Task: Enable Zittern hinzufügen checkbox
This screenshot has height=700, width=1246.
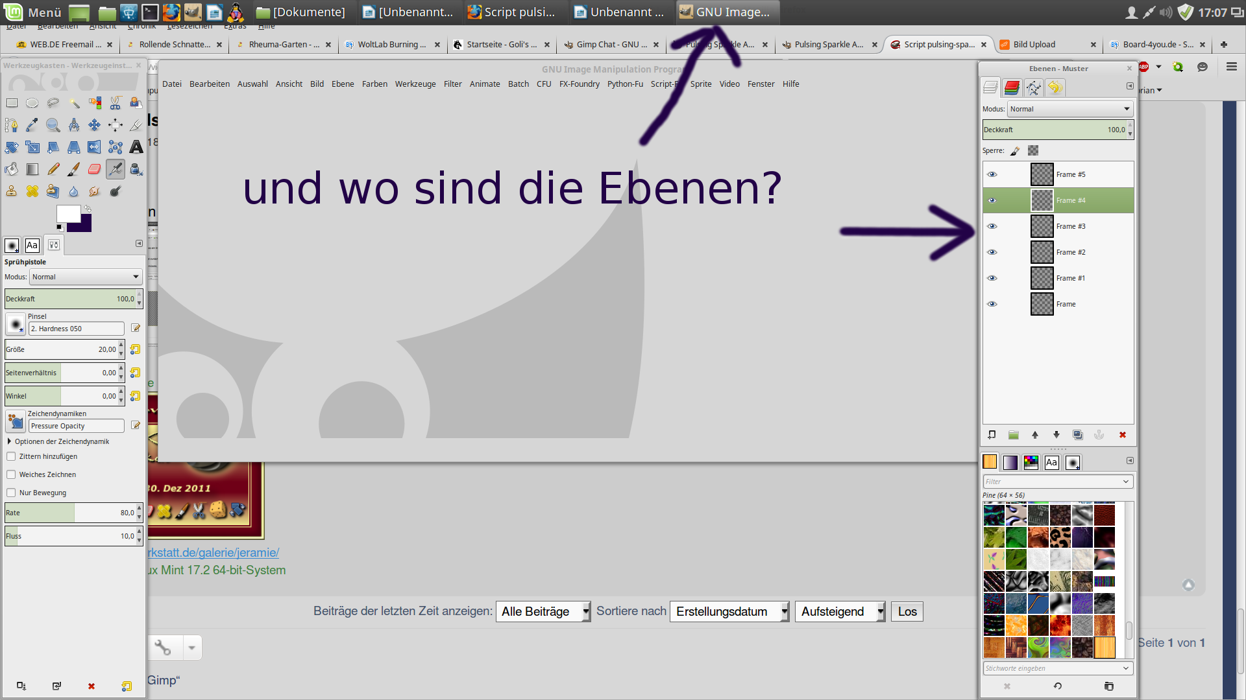Action: click(11, 456)
